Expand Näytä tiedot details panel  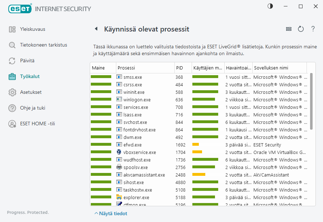[111, 213]
